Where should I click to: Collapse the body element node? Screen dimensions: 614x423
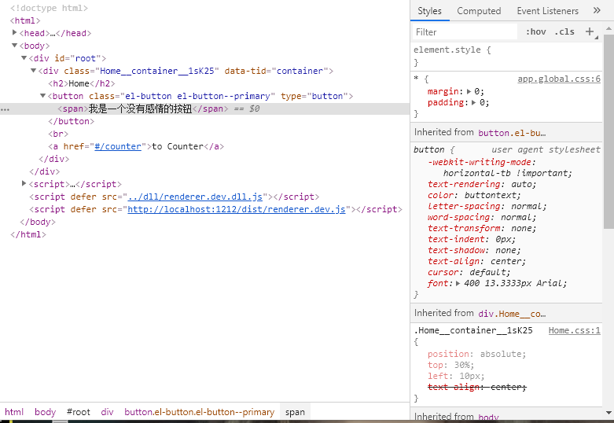[x=14, y=46]
